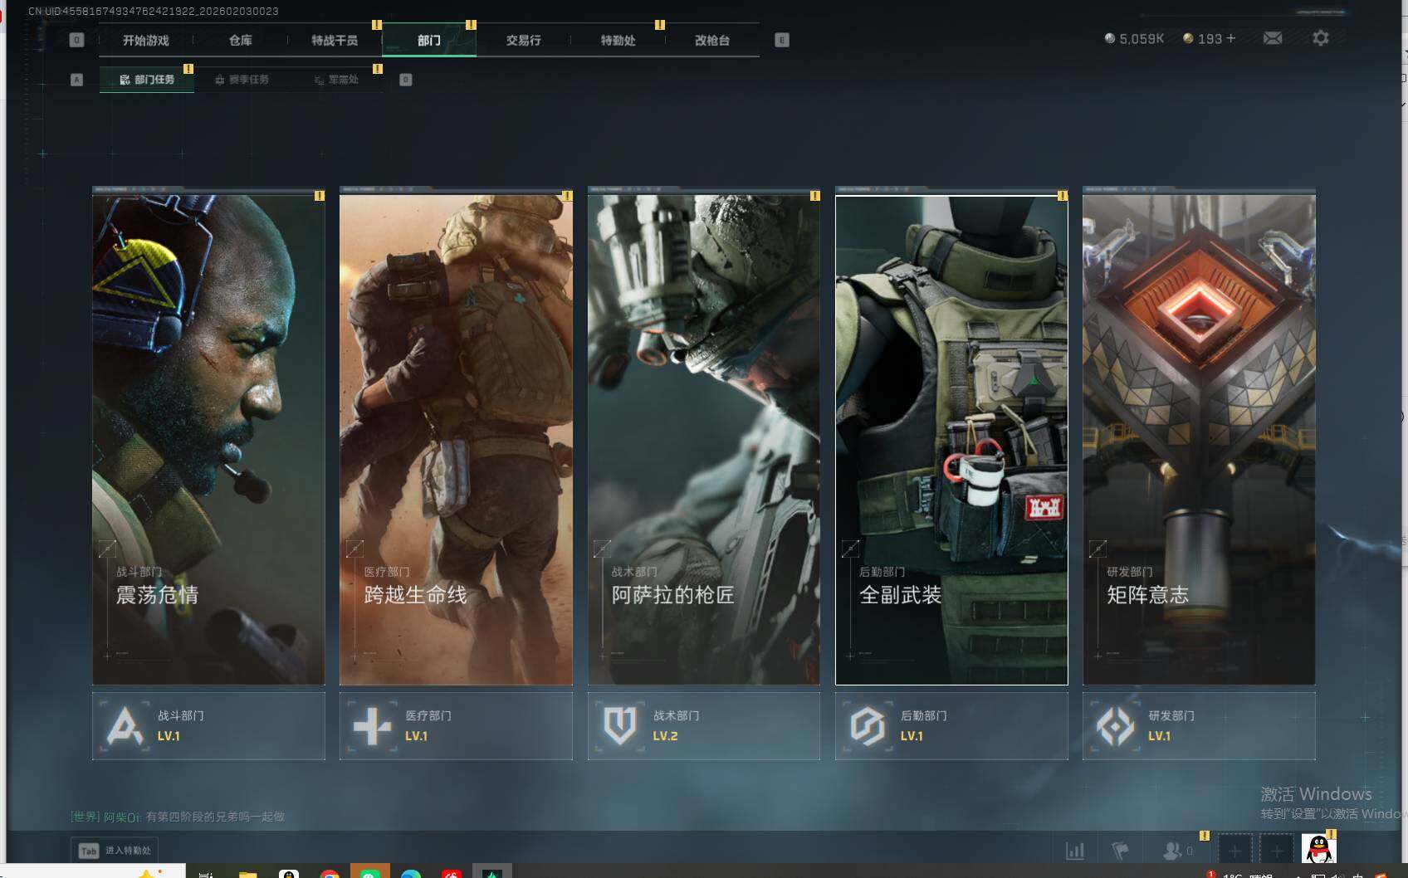Switch to the 改枪台 tab

click(x=712, y=40)
